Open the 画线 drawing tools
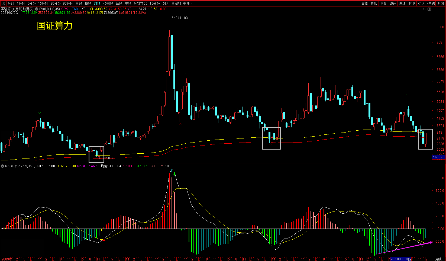 402,4
